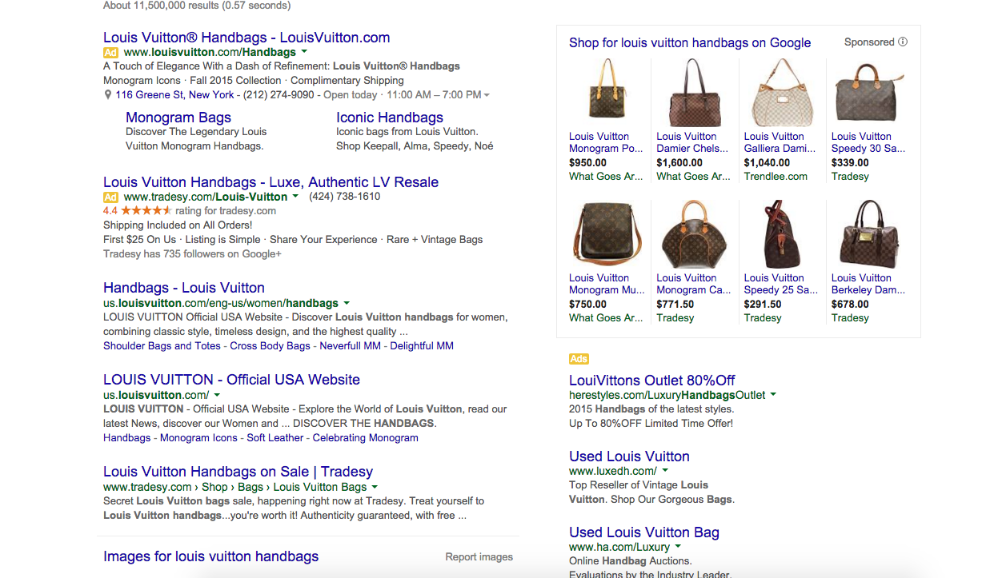
Task: Open dropdown arrow beside herestyles.com URL
Action: point(773,395)
